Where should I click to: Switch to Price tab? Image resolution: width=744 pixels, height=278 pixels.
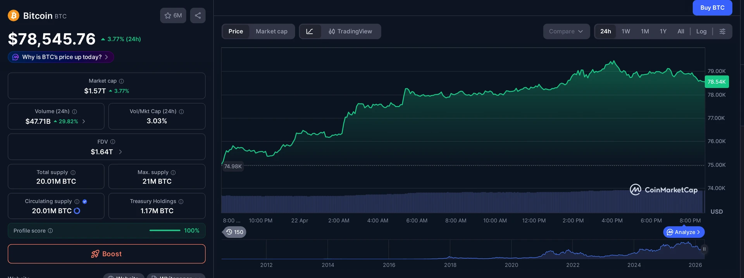pos(236,31)
